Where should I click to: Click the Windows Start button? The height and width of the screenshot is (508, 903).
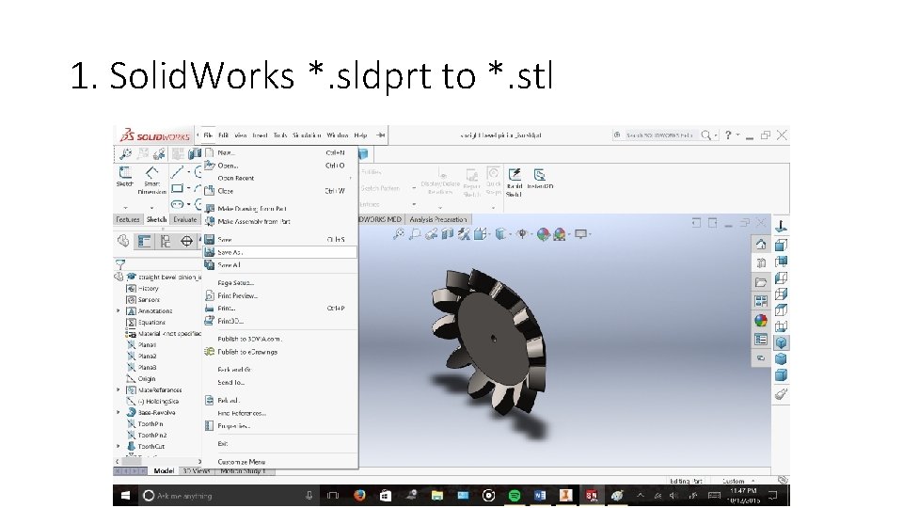click(x=125, y=496)
